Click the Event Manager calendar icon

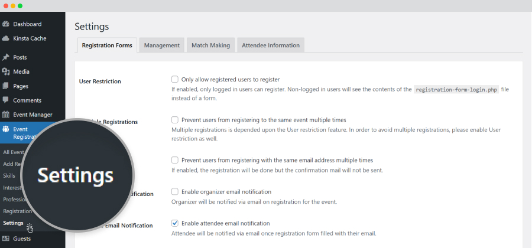pyautogui.click(x=5, y=115)
